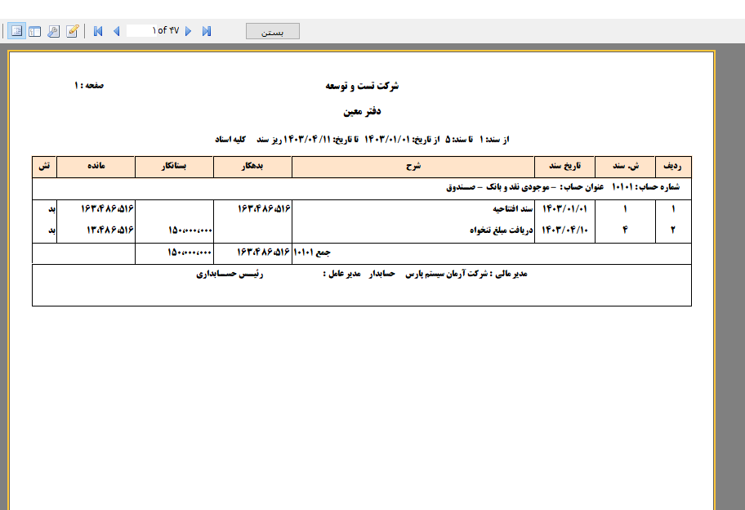Click the بدهکار column header
Viewport: 745px width, 510px height.
252,167
